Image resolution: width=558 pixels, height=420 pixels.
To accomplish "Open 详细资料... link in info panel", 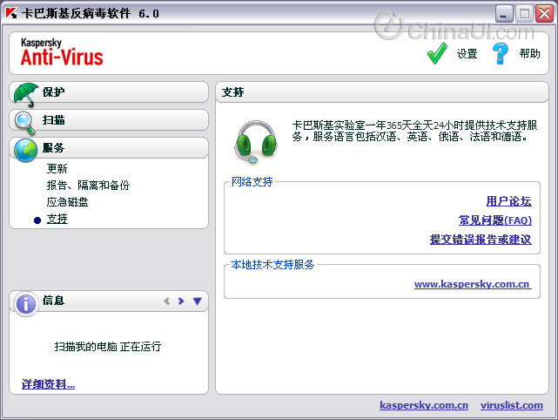I will point(49,384).
